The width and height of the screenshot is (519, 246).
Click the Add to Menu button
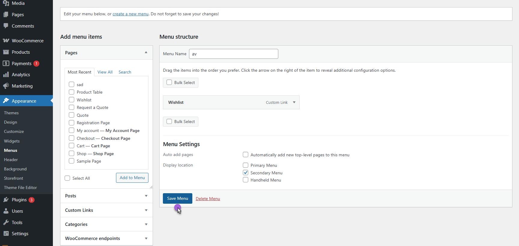click(132, 178)
